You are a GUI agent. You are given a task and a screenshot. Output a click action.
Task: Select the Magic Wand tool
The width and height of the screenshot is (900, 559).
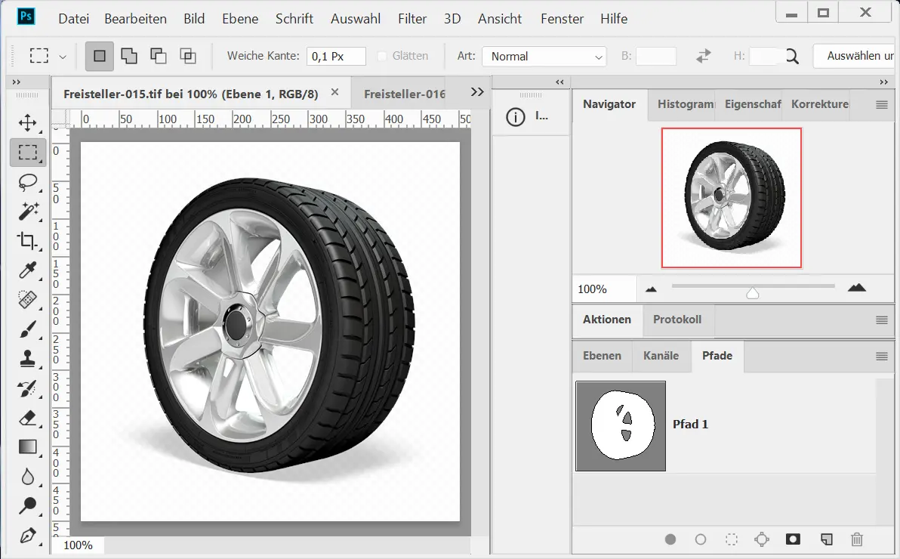point(28,212)
